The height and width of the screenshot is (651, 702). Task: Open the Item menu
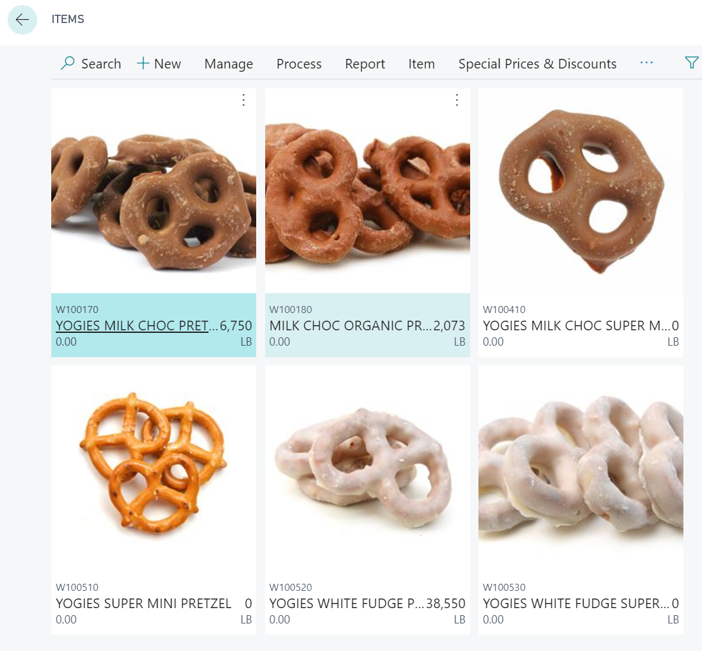tap(421, 64)
